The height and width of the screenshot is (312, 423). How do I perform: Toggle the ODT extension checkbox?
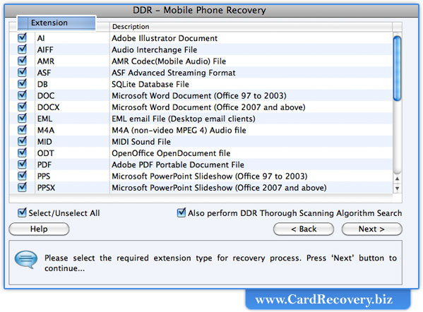[x=22, y=152]
